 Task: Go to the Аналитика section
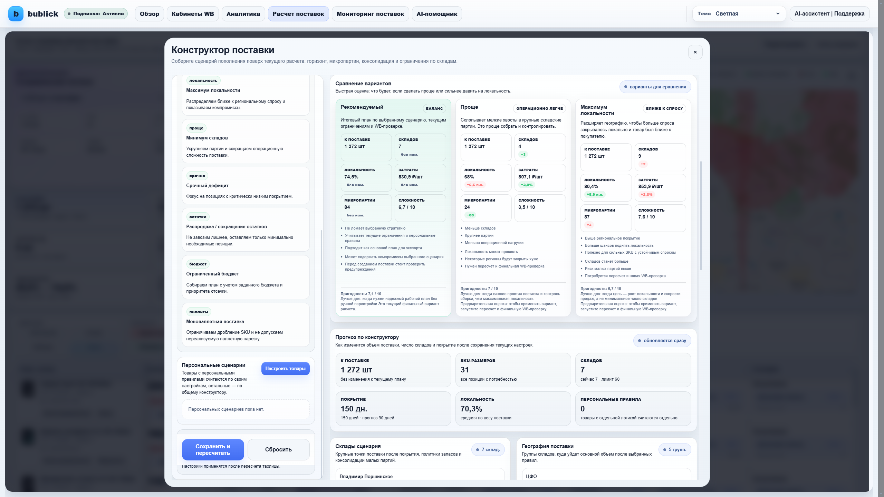click(x=243, y=14)
